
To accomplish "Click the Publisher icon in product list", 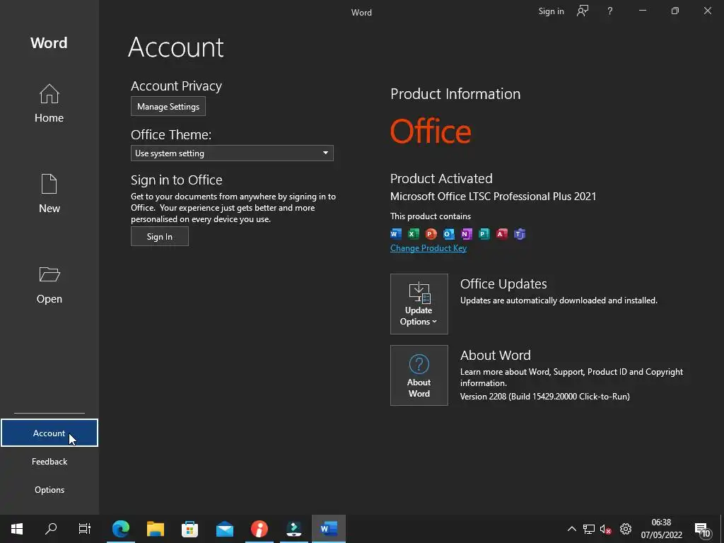I will pos(484,233).
